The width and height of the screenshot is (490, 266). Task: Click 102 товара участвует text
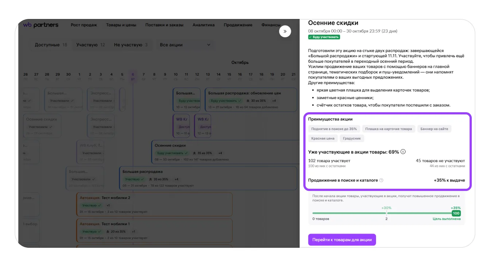point(329,161)
